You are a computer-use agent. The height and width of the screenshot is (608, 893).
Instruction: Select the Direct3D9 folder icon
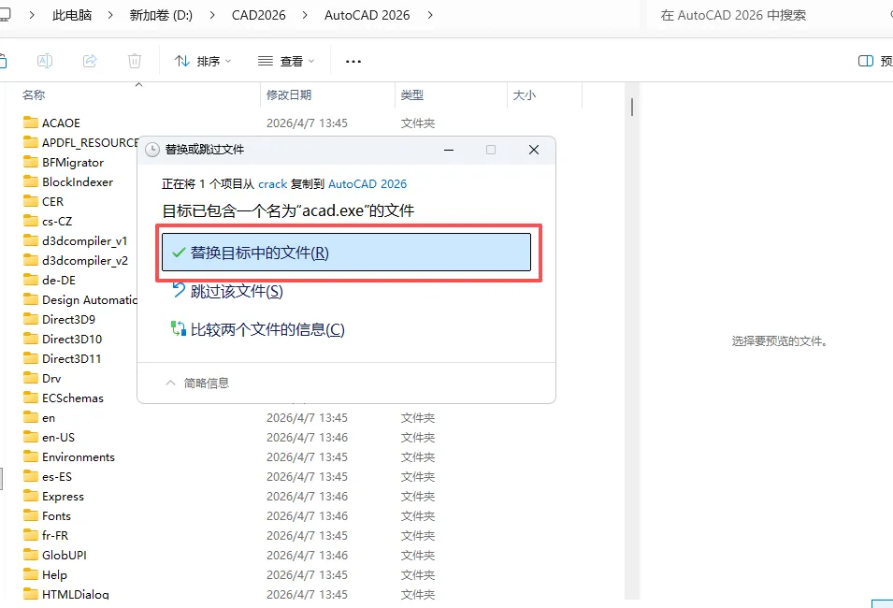coord(31,319)
